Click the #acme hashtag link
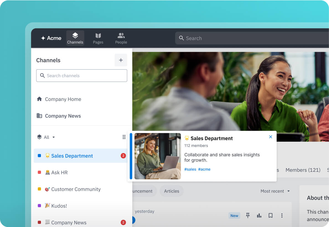The image size is (329, 227). click(204, 169)
